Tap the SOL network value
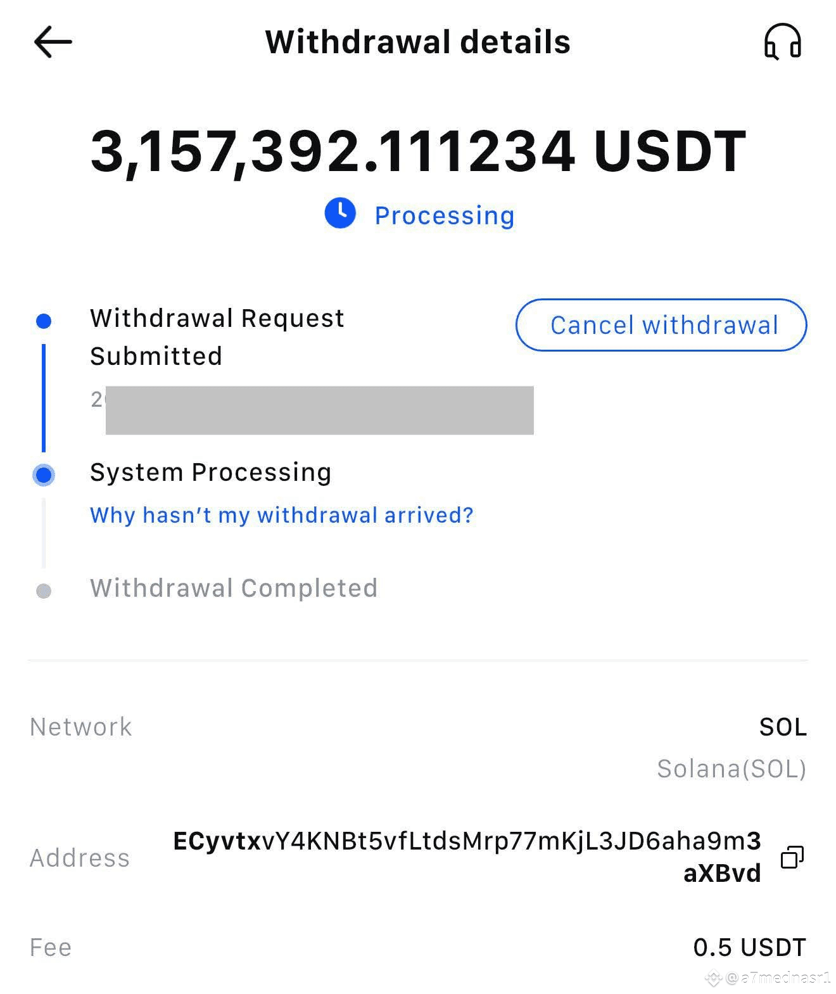This screenshot has height=994, width=836. [783, 727]
